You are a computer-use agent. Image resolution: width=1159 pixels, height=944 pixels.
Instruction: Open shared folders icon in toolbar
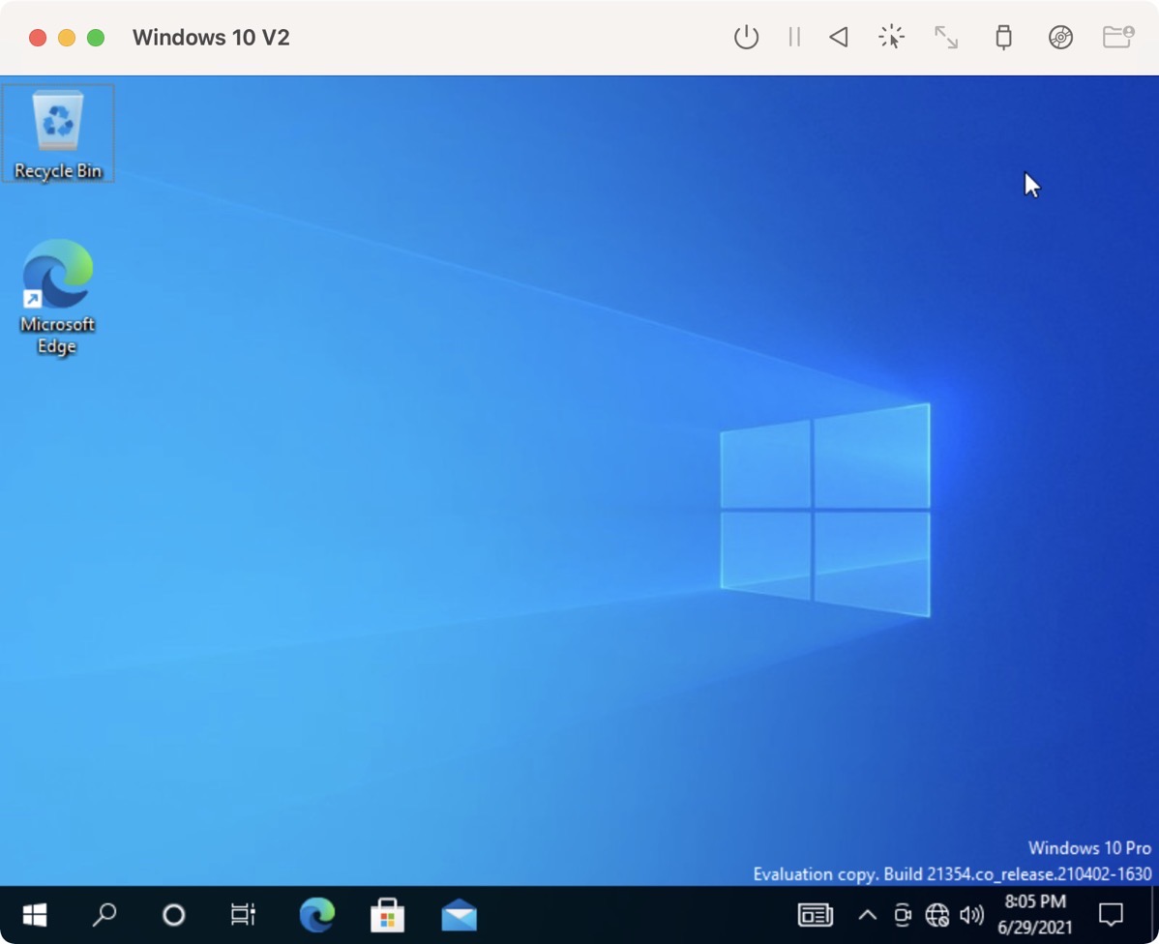click(x=1117, y=38)
